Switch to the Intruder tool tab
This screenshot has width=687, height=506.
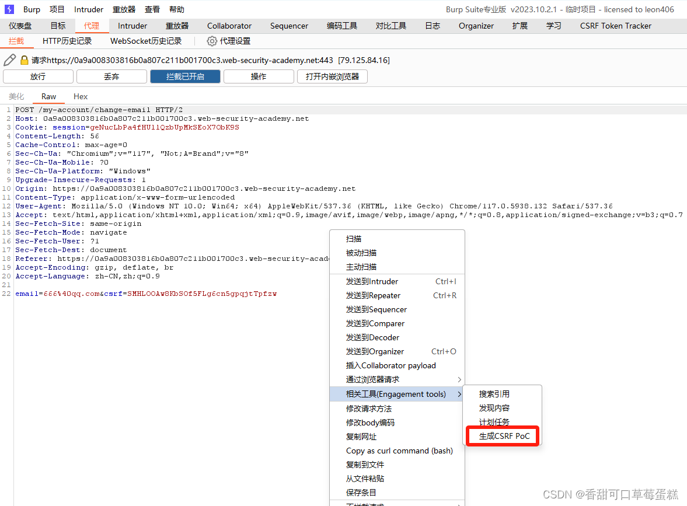132,26
